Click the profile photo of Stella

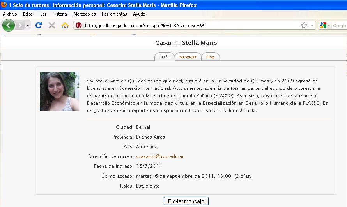[x=60, y=91]
